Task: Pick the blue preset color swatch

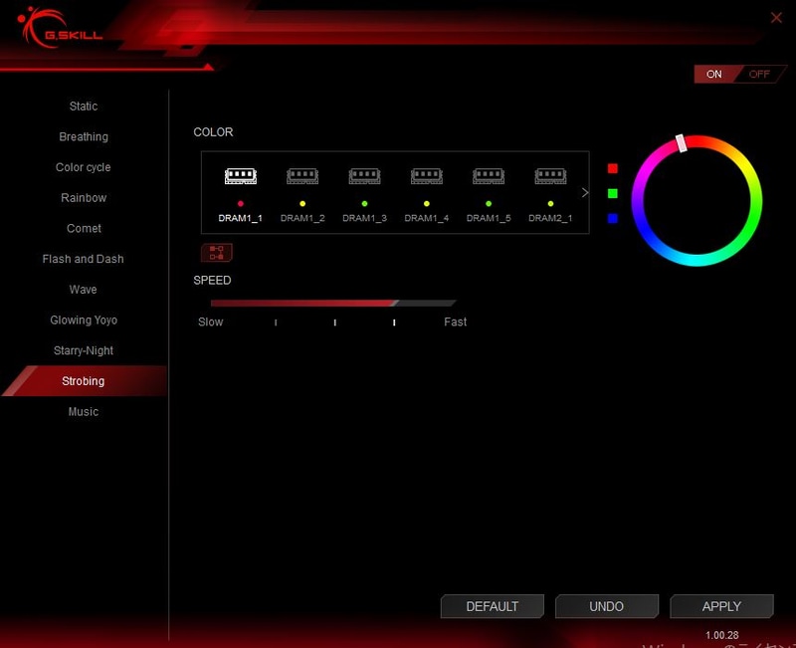Action: click(x=613, y=218)
